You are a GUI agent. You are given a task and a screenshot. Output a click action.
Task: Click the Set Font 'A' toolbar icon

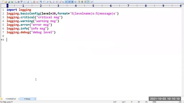[x=60, y=2]
